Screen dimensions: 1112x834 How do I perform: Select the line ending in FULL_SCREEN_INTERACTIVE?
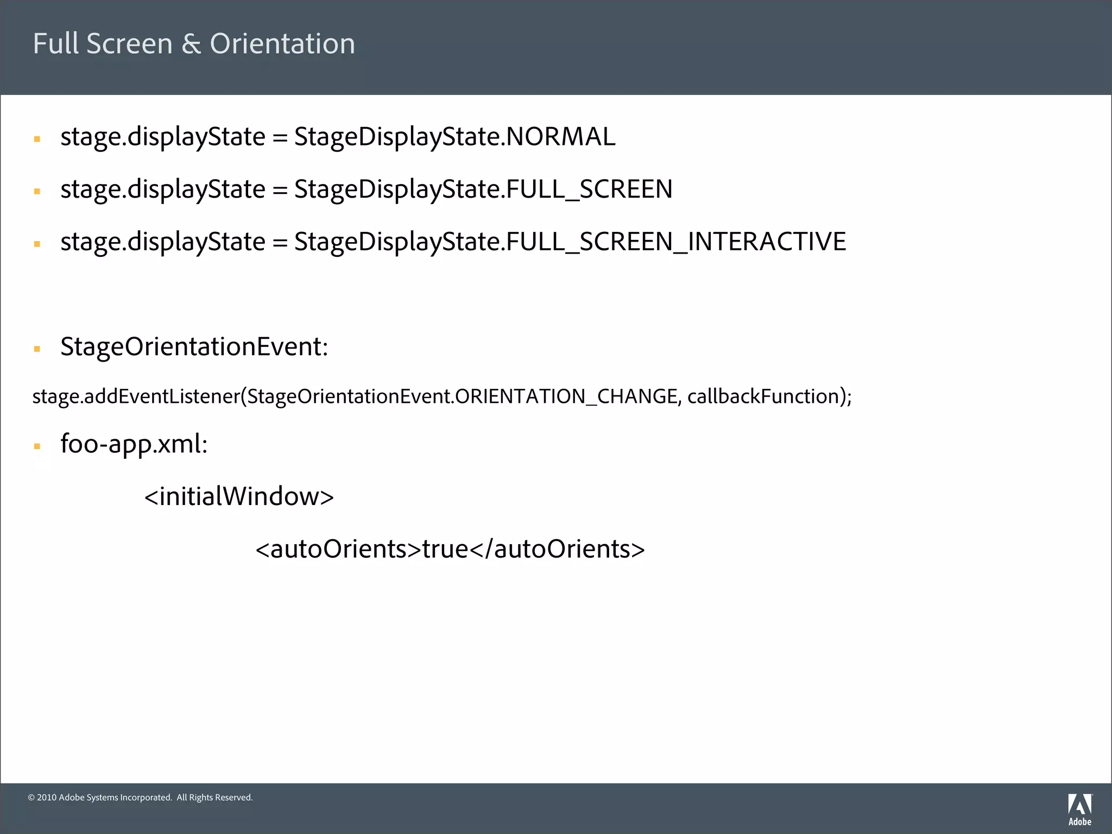click(x=453, y=242)
